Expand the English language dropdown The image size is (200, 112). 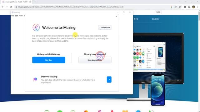[x=156, y=19]
